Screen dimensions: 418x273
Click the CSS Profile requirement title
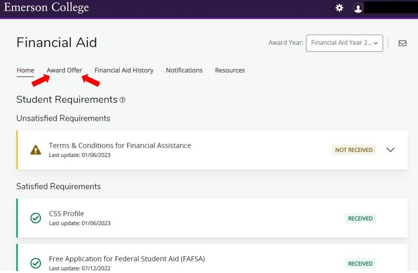point(66,214)
